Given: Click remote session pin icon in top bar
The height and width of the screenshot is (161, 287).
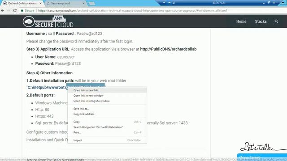Looking at the screenshot, I should coord(170,3).
